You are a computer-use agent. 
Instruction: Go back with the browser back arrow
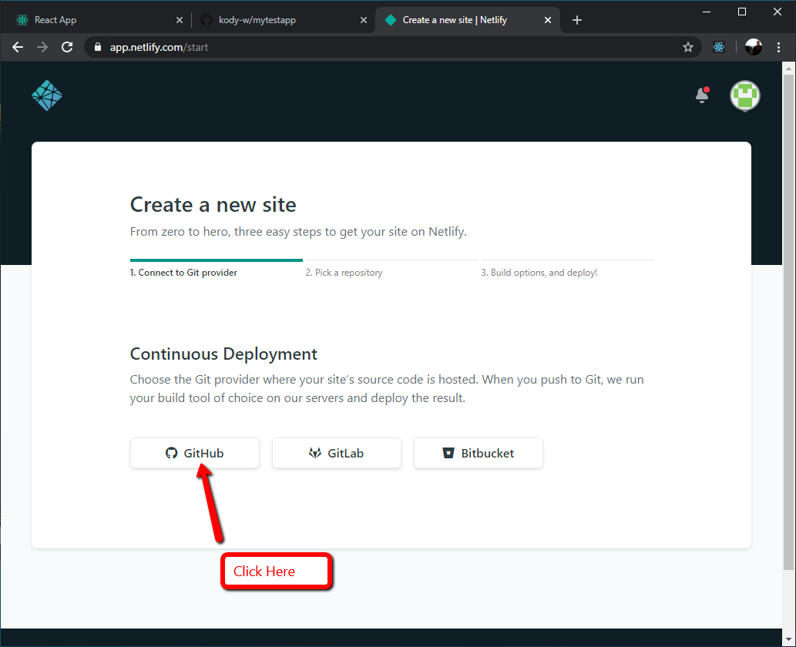click(18, 47)
